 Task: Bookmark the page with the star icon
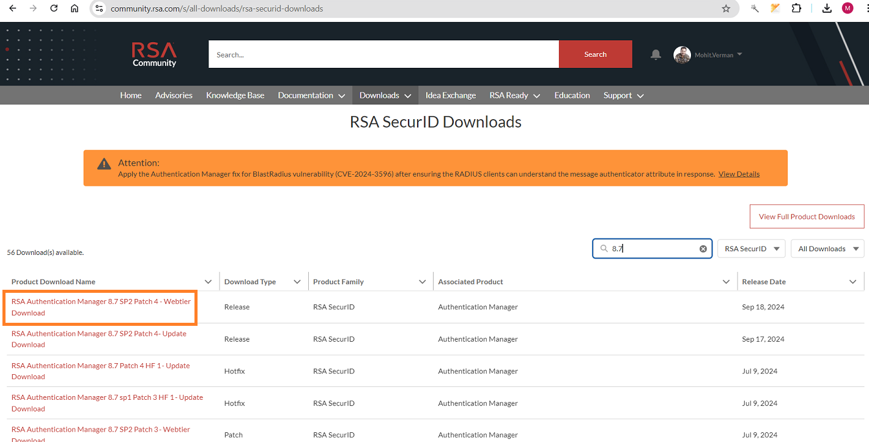pos(725,9)
